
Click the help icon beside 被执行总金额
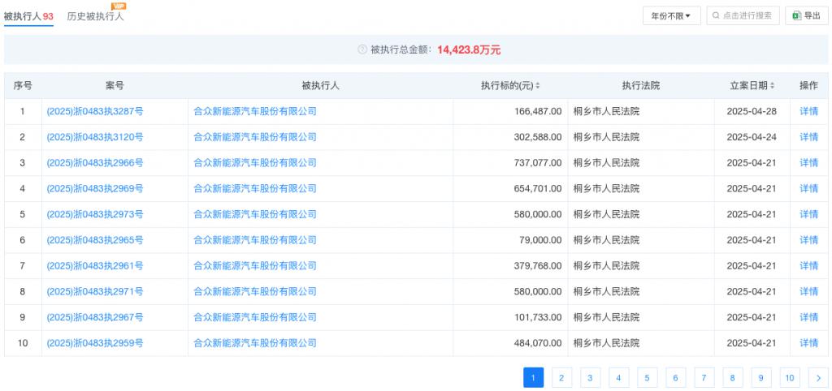[362, 49]
